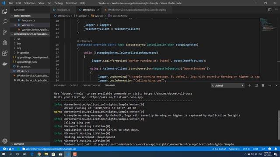280x157 pixels.
Task: Click the '0 references' code lens
Action: point(84,41)
